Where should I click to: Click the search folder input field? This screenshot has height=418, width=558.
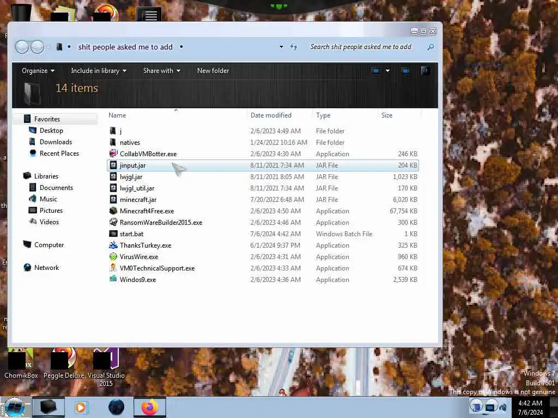367,47
